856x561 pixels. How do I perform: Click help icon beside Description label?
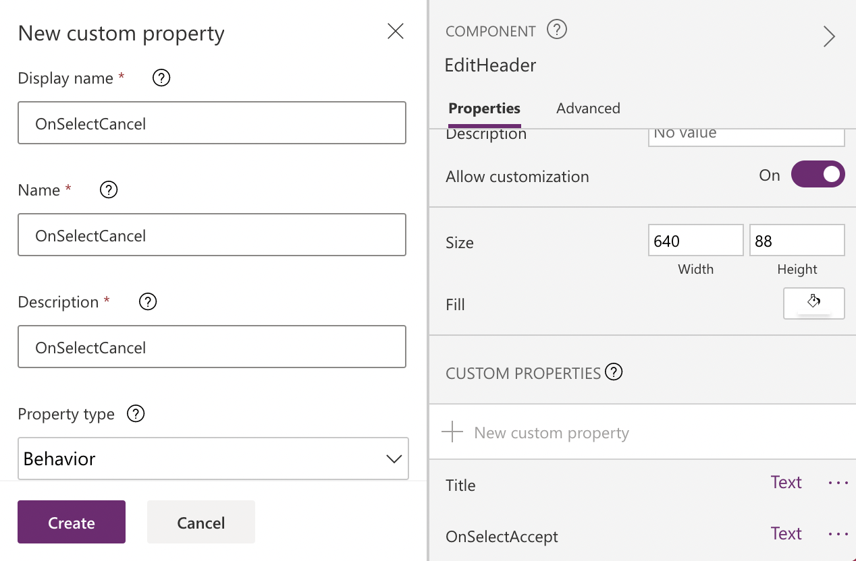[148, 302]
